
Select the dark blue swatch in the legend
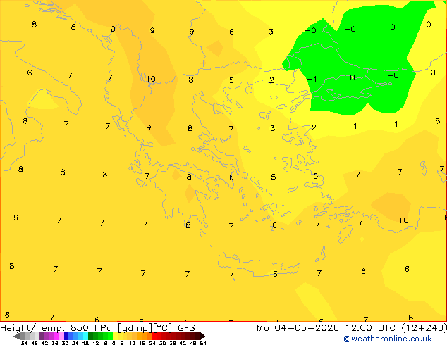(x=66, y=336)
